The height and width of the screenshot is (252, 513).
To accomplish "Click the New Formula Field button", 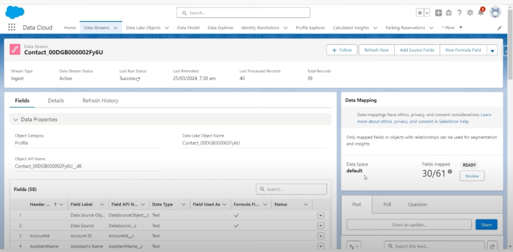I will 463,50.
